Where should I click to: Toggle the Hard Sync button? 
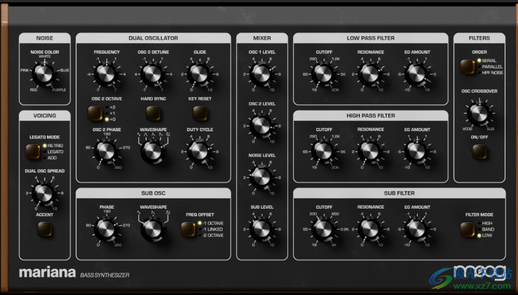coord(153,113)
